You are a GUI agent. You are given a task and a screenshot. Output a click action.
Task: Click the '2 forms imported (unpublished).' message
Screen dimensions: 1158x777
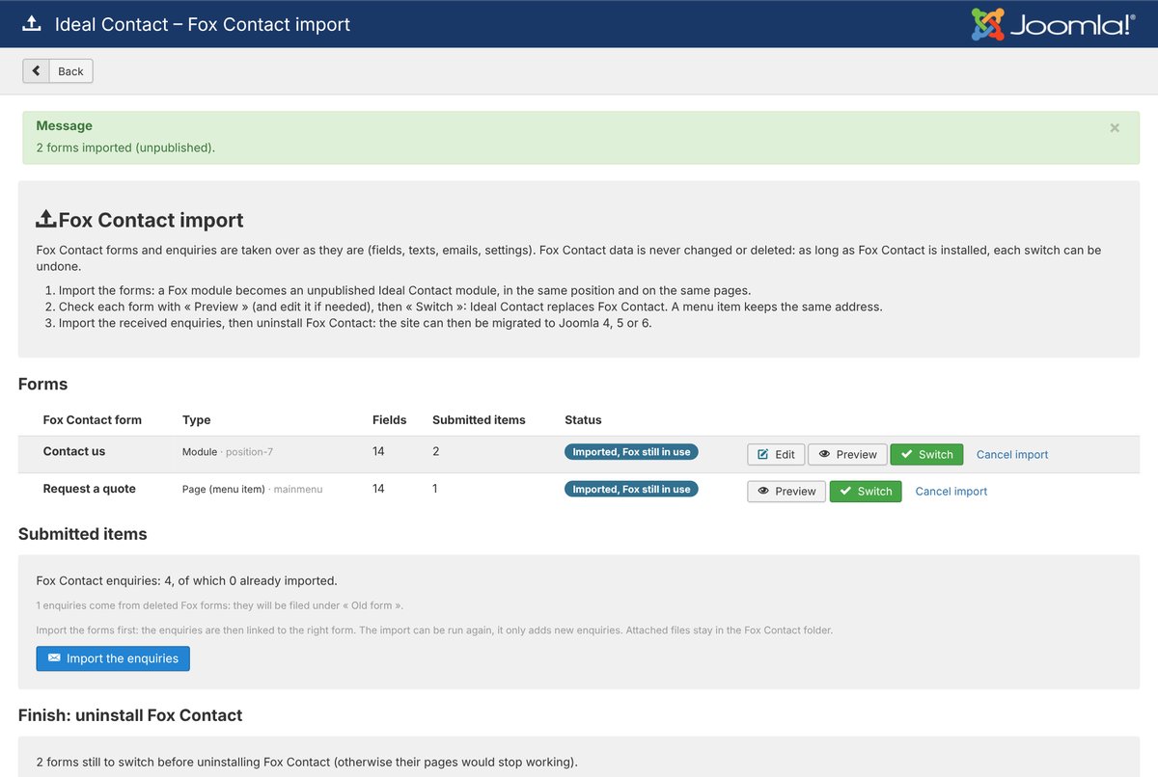[125, 147]
